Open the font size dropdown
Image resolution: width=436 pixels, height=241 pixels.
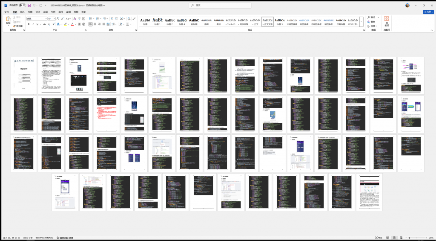[53, 19]
